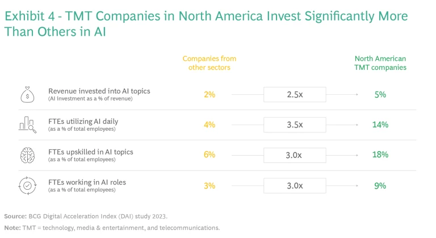Click the "Companies from other sectors" column header
Image resolution: width=436 pixels, height=238 pixels.
[x=209, y=63]
